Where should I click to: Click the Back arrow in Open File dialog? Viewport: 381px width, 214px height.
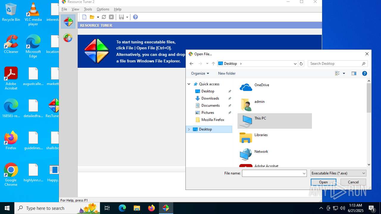pos(191,64)
